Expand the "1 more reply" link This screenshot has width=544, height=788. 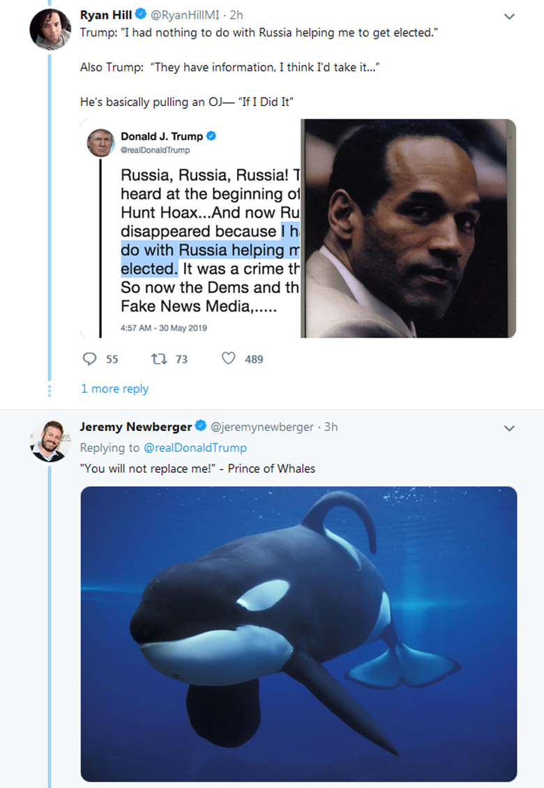click(x=114, y=388)
